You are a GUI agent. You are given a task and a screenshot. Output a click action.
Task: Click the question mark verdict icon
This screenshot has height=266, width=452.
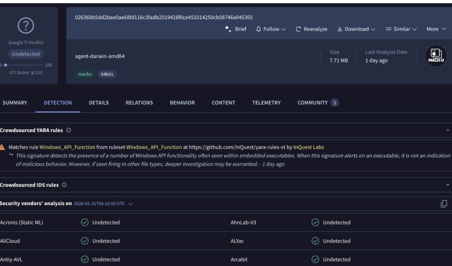26,26
